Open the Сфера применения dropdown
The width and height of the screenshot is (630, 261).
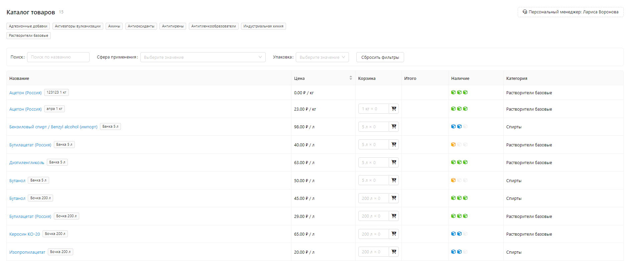[203, 57]
